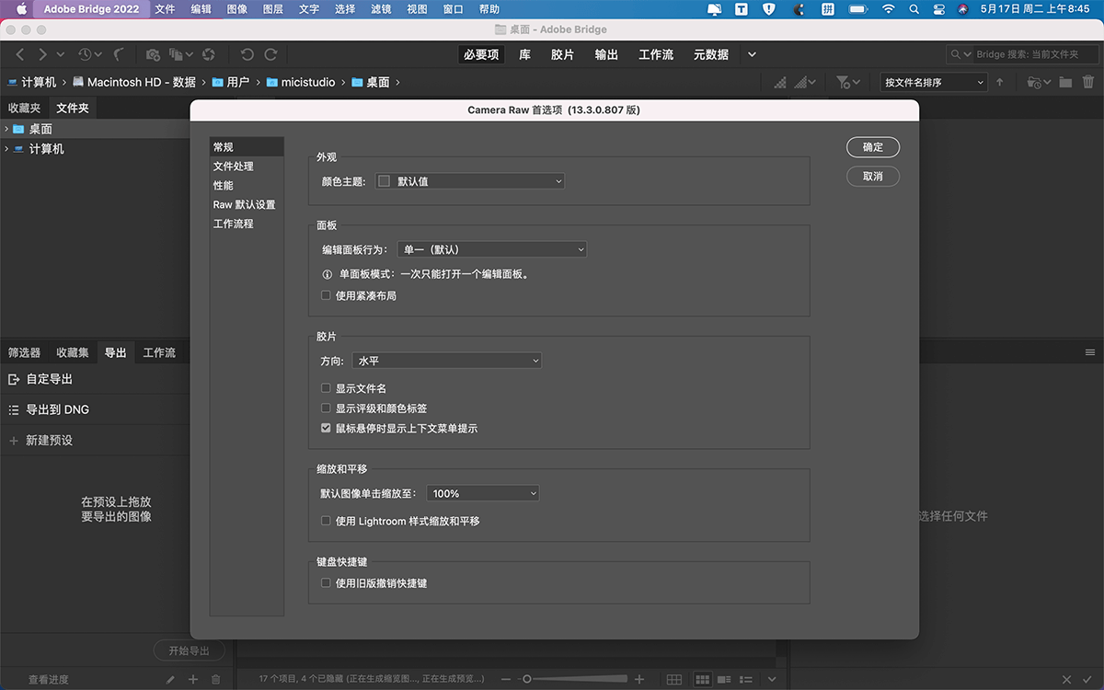
Task: Click the plus add preset icon at Export panel bottom
Action: [193, 680]
